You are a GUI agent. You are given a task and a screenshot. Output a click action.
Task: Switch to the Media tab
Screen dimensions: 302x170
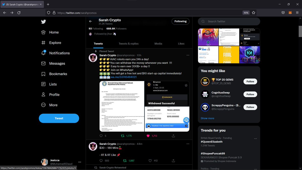point(158,44)
